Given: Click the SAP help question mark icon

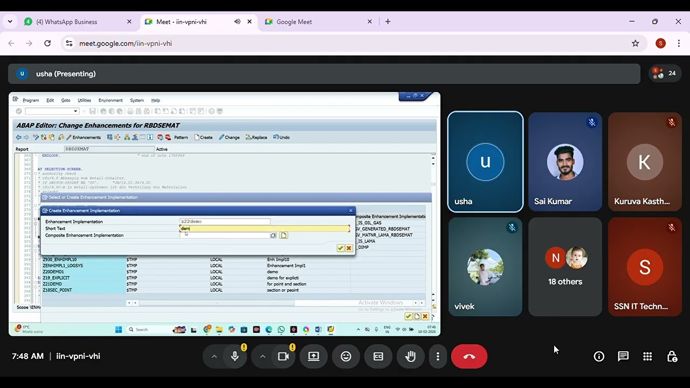Looking at the screenshot, I should 211,111.
